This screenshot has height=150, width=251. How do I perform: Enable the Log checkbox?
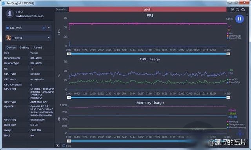tap(64, 146)
